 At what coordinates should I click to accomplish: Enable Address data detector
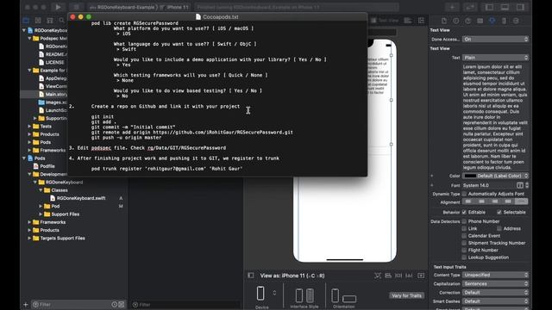pyautogui.click(x=499, y=228)
